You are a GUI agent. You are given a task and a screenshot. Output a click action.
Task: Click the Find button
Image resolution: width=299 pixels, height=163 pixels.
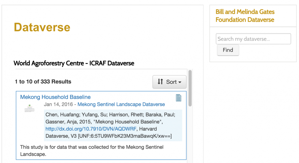click(228, 50)
